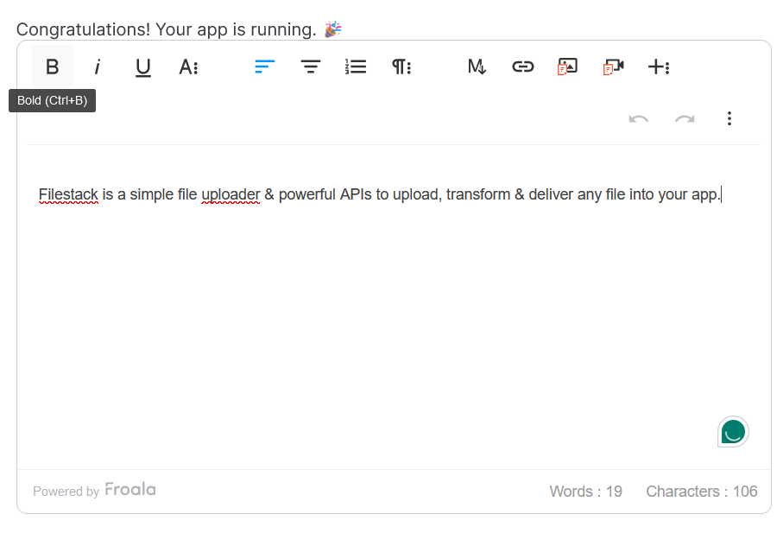Screen dimensions: 783x546
Task: Open the insert video tool
Action: pos(612,67)
